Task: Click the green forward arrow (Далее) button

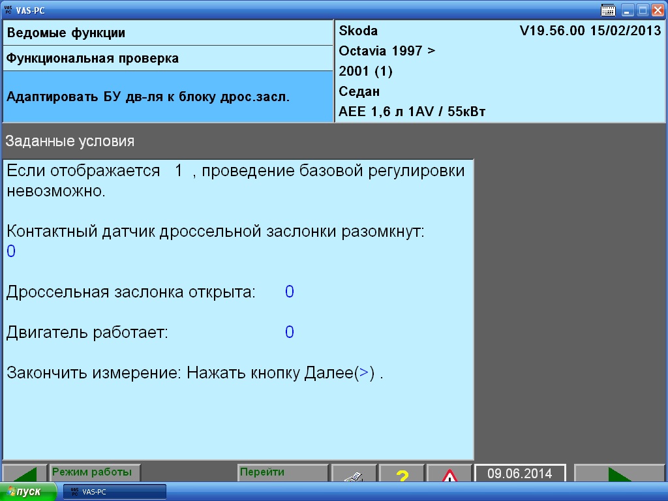Action: click(620, 474)
